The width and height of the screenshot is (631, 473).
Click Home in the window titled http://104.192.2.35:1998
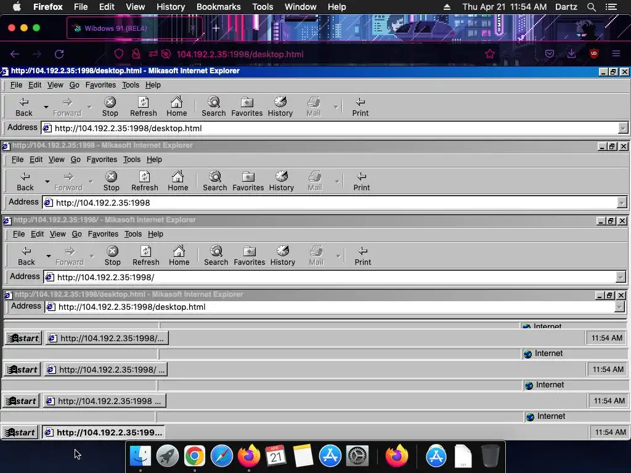(178, 182)
